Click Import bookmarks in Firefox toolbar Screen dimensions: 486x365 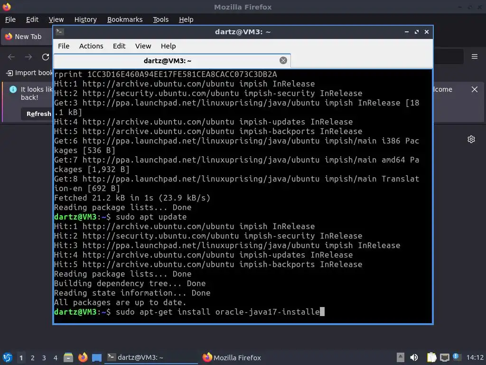click(x=29, y=73)
